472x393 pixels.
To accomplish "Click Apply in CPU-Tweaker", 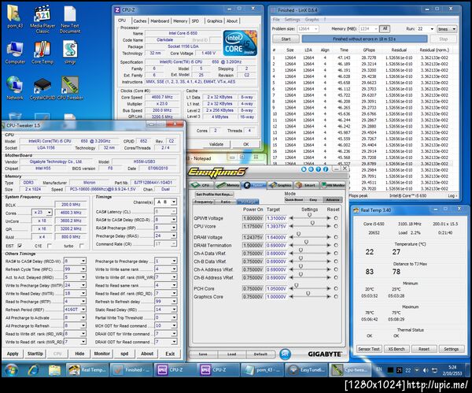I will [x=13, y=354].
